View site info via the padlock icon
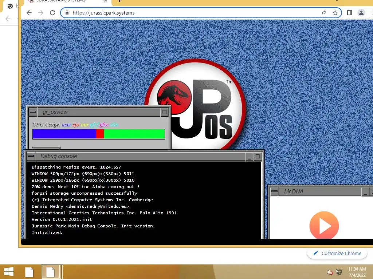 click(x=67, y=13)
